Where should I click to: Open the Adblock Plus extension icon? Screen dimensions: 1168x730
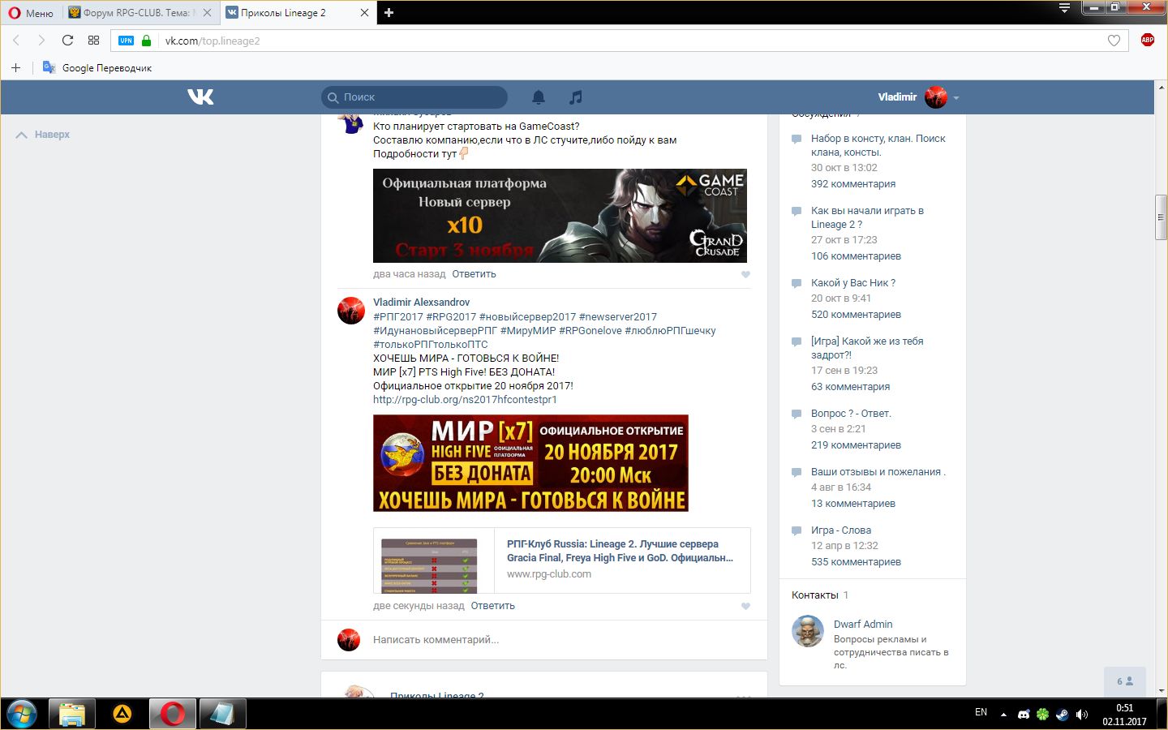(1147, 41)
